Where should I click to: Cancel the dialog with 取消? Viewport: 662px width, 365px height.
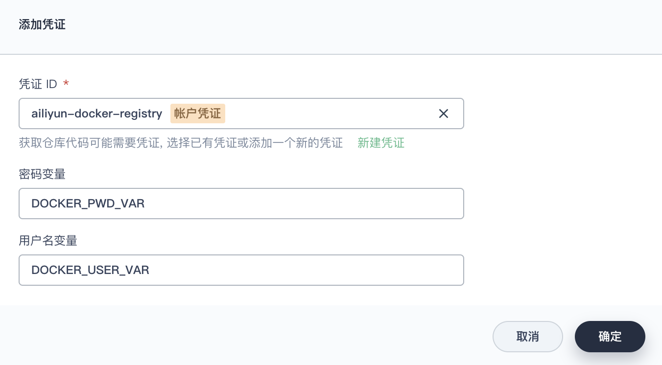point(528,337)
